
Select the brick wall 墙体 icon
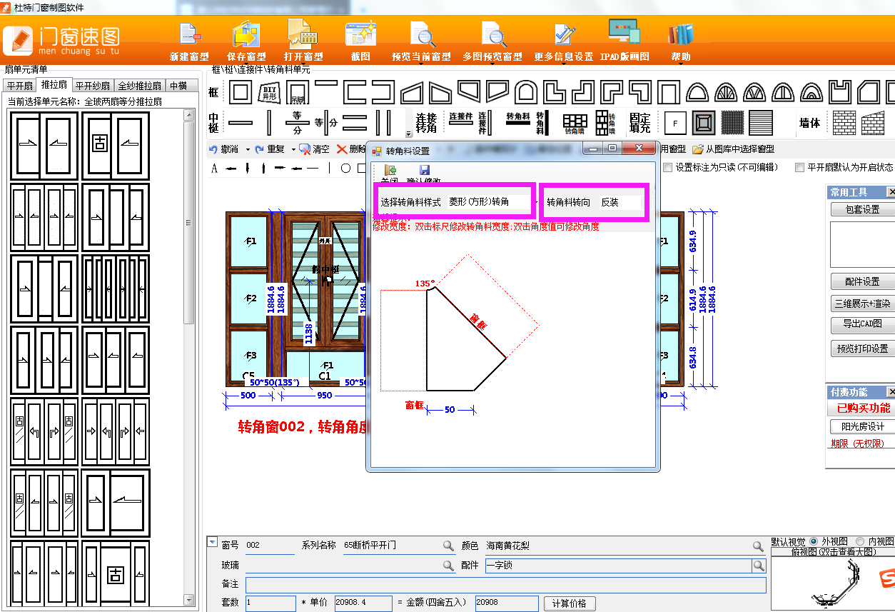[x=844, y=123]
